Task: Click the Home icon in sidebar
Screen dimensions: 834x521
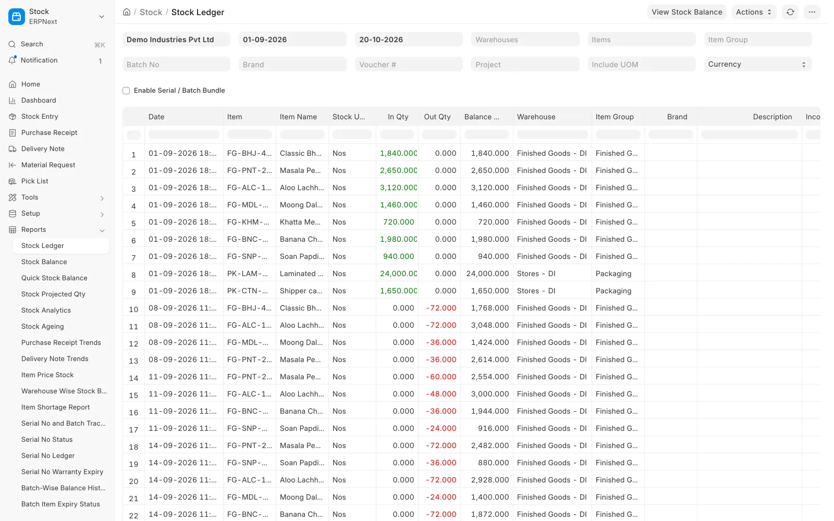Action: 13,84
